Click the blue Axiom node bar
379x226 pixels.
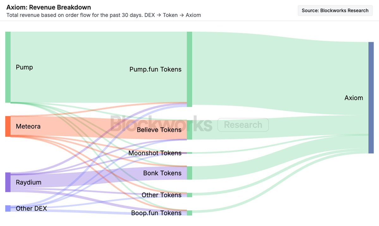click(x=371, y=97)
